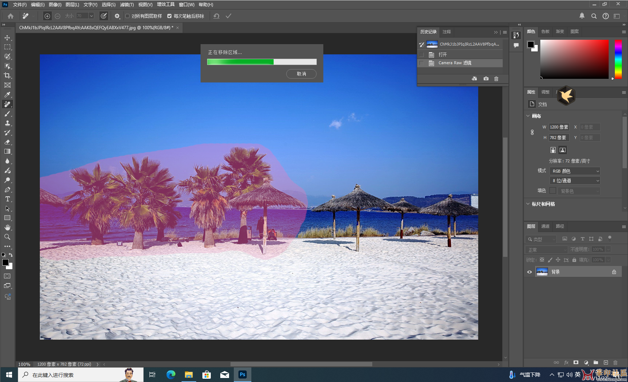
Task: Select the Hand tool
Action: (x=7, y=227)
